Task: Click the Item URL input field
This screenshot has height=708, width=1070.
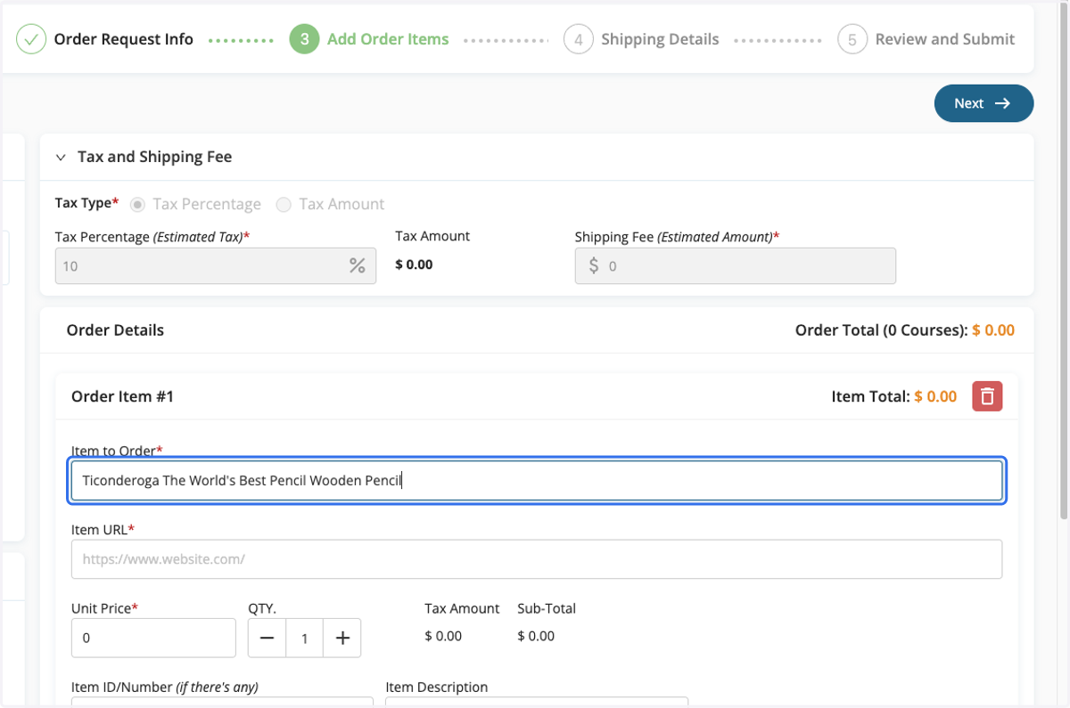Action: (537, 559)
